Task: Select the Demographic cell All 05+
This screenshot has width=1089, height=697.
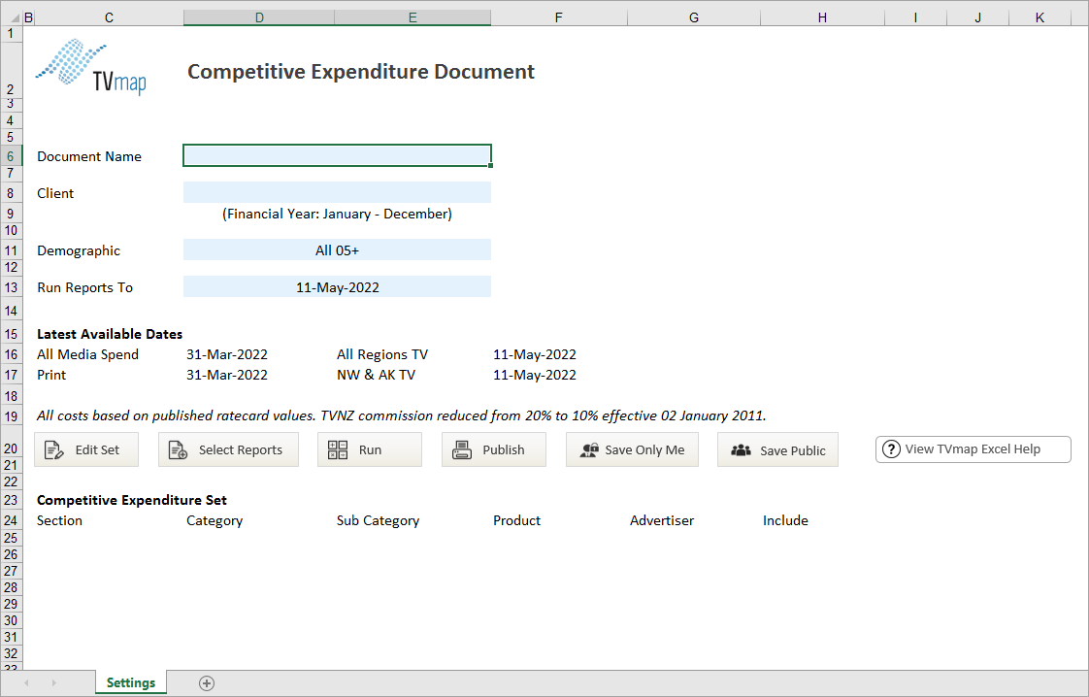Action: point(337,250)
